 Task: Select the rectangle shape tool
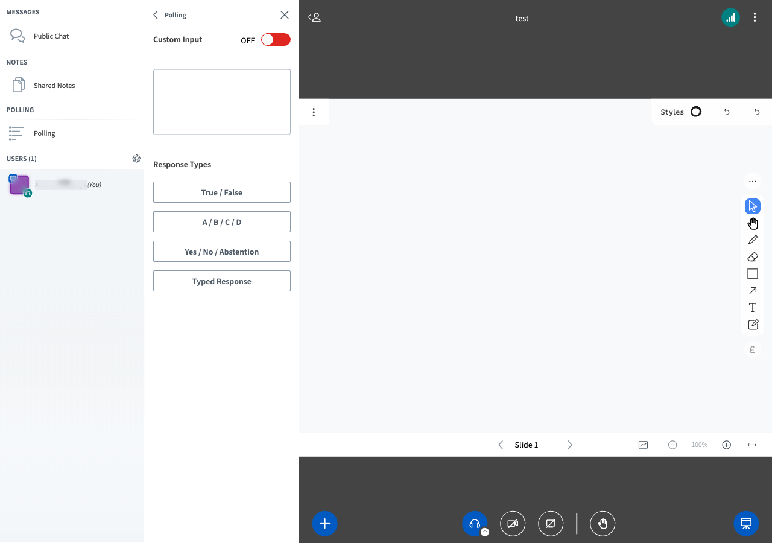[x=753, y=274]
